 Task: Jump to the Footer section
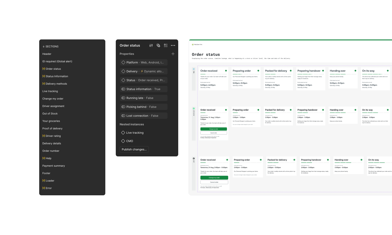[46, 173]
